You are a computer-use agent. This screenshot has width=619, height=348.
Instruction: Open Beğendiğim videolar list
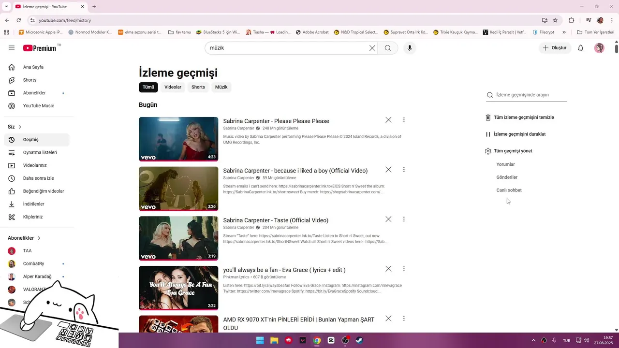coord(37,191)
